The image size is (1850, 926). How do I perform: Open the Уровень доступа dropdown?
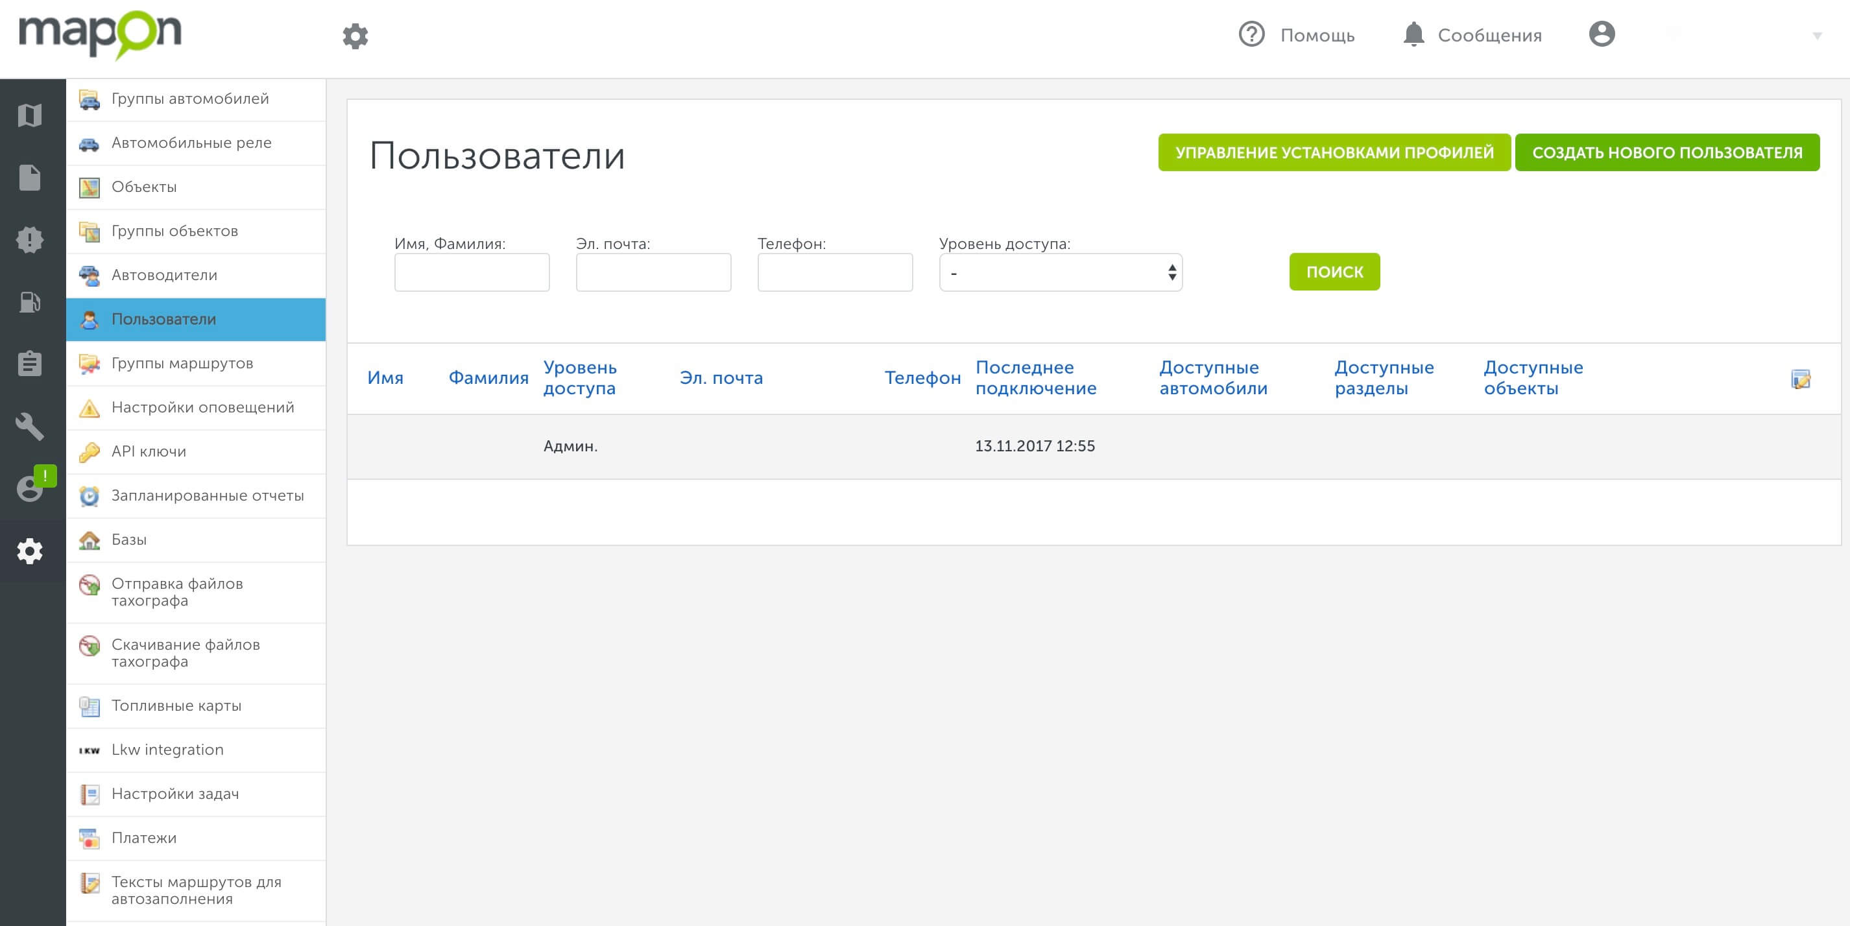(1061, 272)
